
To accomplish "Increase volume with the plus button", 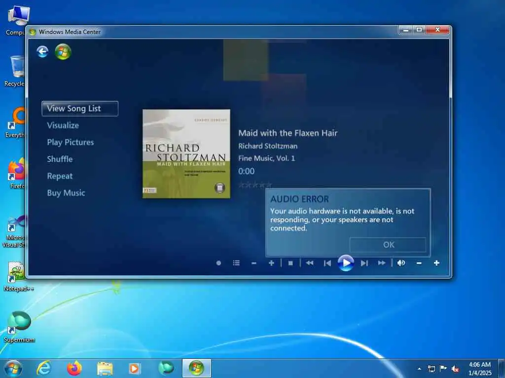I will click(437, 263).
